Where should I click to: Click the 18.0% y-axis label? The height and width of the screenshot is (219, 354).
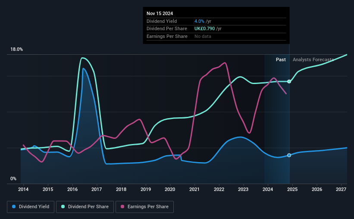[16, 50]
